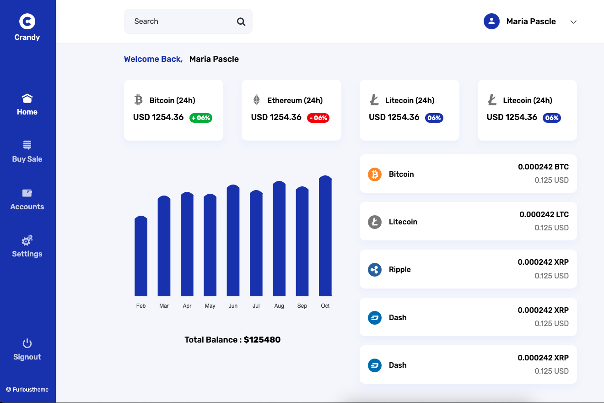Click the Feb bar in the chart
The width and height of the screenshot is (604, 403).
(141, 256)
